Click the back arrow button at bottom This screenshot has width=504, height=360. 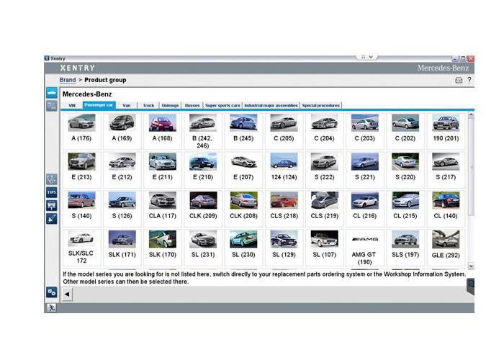(67, 294)
